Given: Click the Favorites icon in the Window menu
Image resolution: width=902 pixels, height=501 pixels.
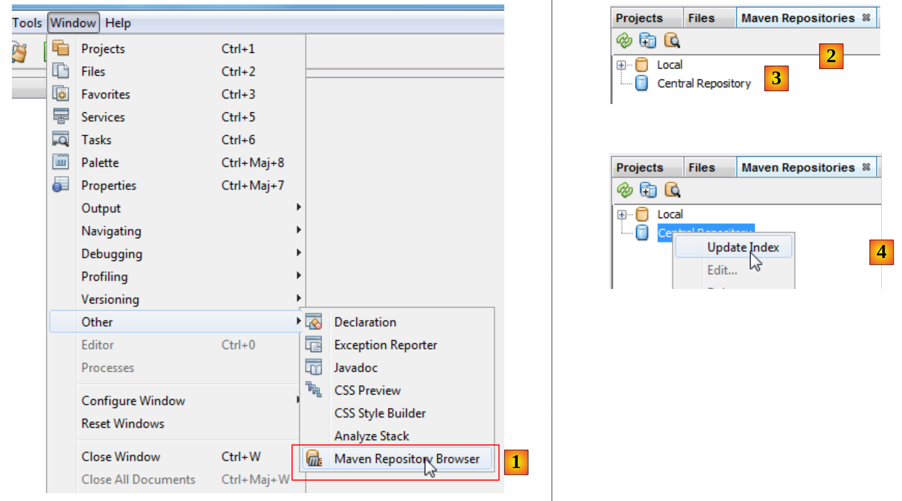Looking at the screenshot, I should [61, 94].
